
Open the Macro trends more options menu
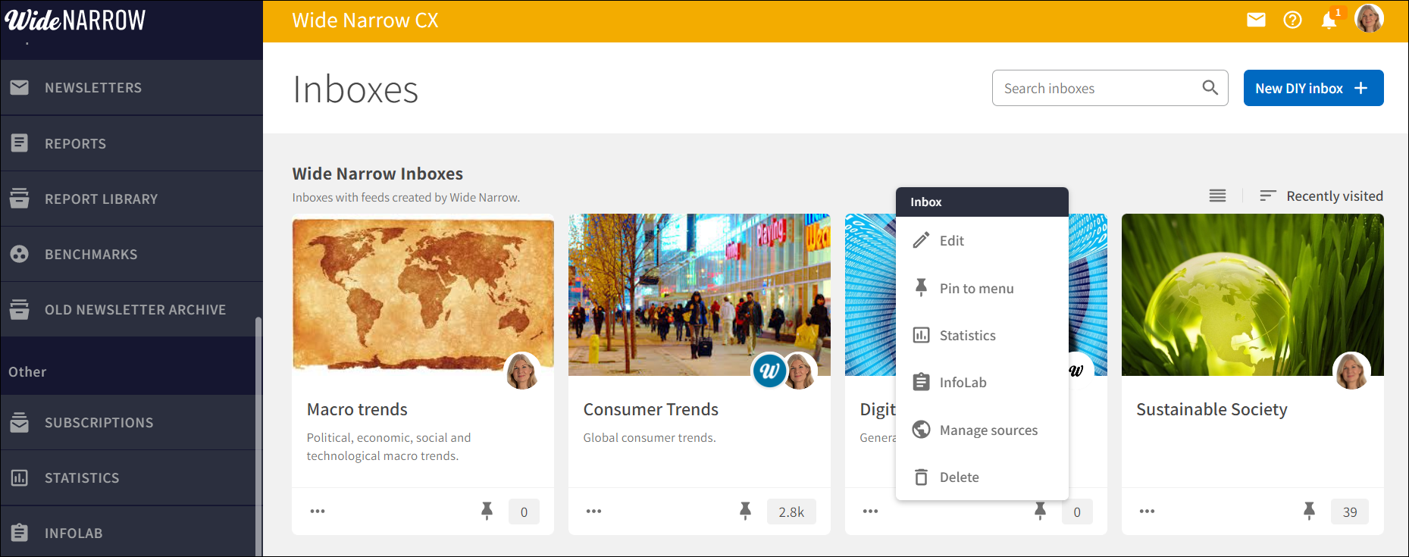pyautogui.click(x=318, y=512)
